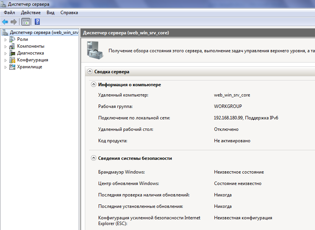Image resolution: width=315 pixels, height=230 pixels.
Task: Click the Компоненты tree icon
Action: point(12,46)
